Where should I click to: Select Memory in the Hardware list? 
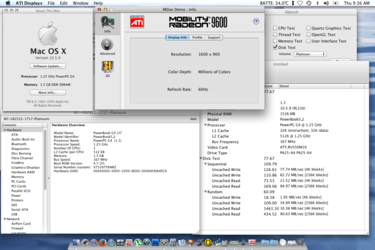[18, 177]
